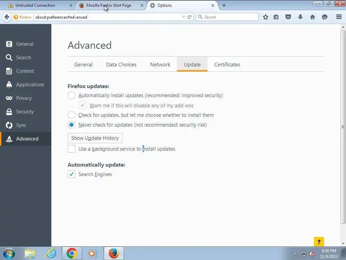The width and height of the screenshot is (346, 260).
Task: Open Windows Explorer from the taskbar
Action: pyautogui.click(x=30, y=253)
